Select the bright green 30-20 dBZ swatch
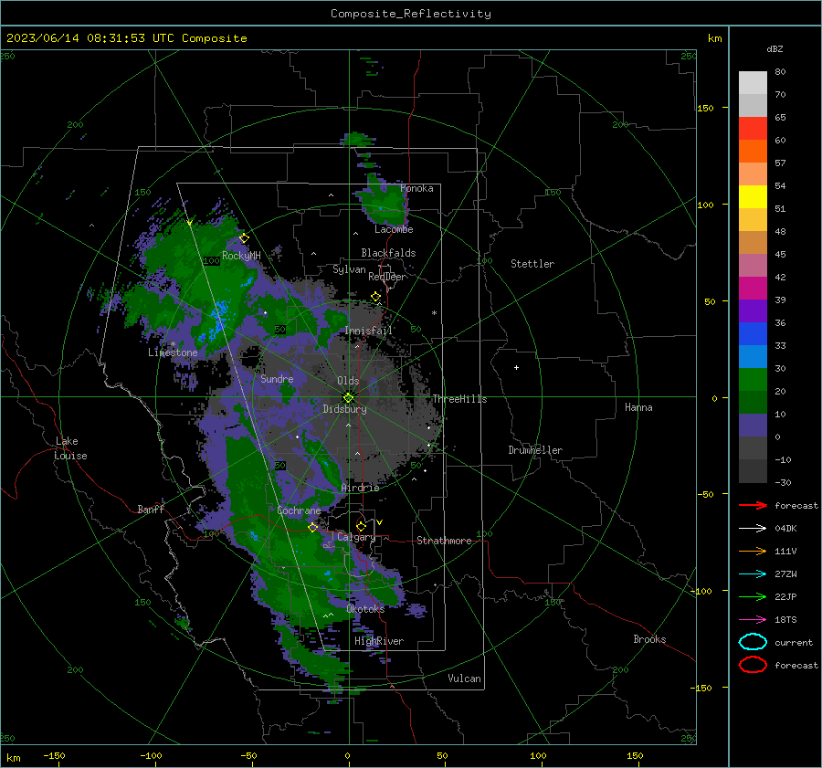The image size is (822, 768). click(753, 380)
